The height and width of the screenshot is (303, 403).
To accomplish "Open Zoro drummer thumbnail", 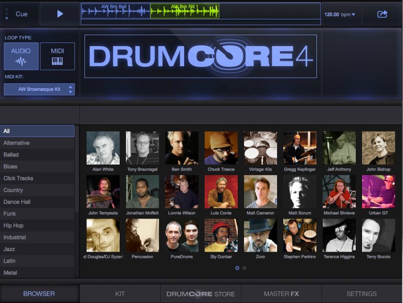I will pos(260,235).
